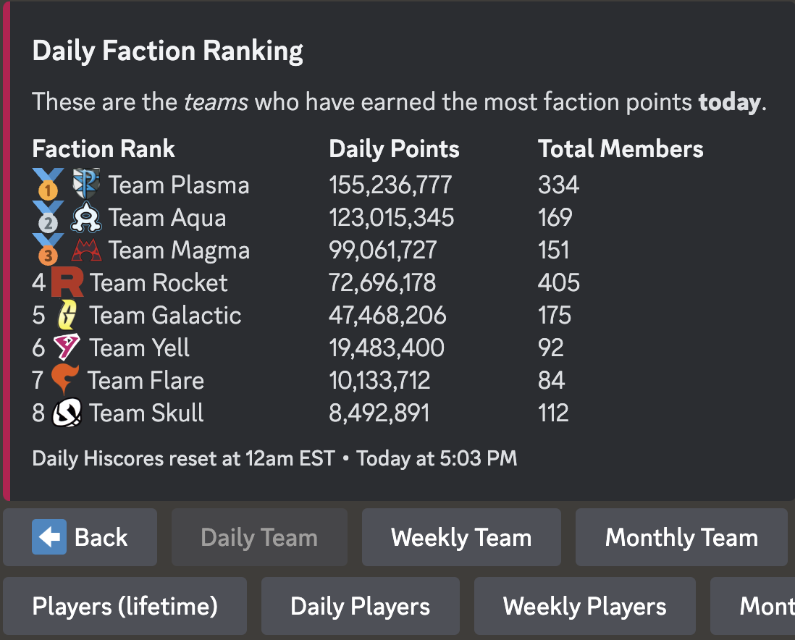
Task: Open the Weekly Players ranking
Action: (x=584, y=606)
